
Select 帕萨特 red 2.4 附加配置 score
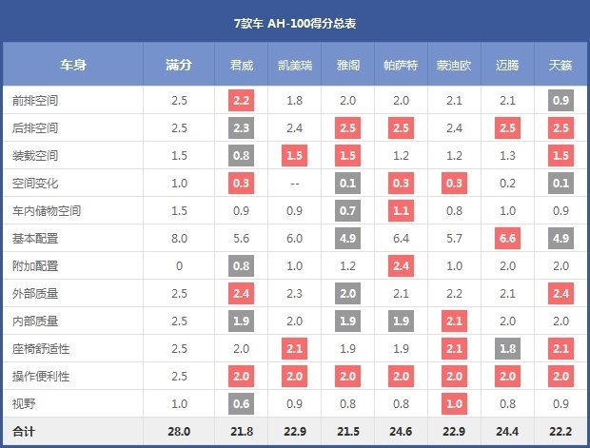point(402,266)
